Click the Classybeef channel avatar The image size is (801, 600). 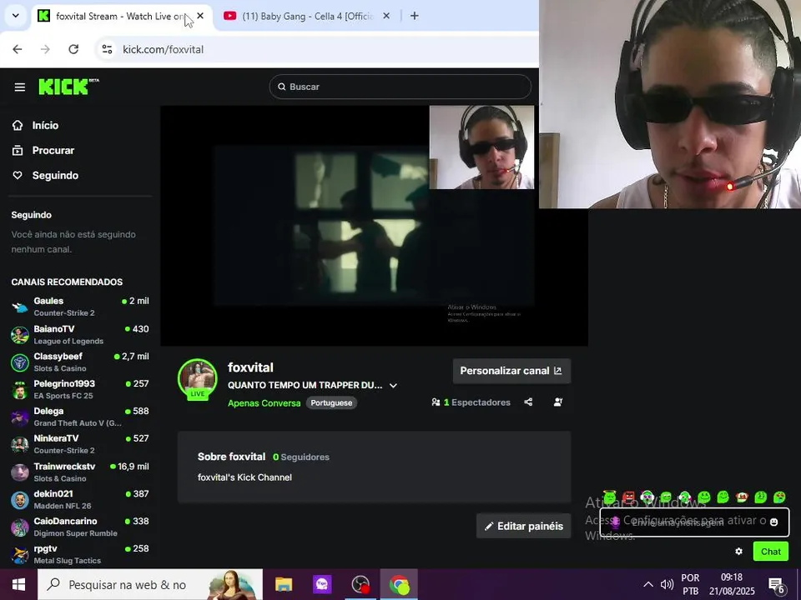tap(20, 362)
